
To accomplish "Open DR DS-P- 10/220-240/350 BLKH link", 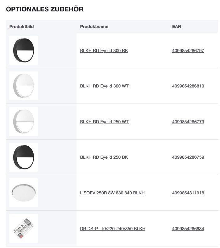I will (x=113, y=229).
